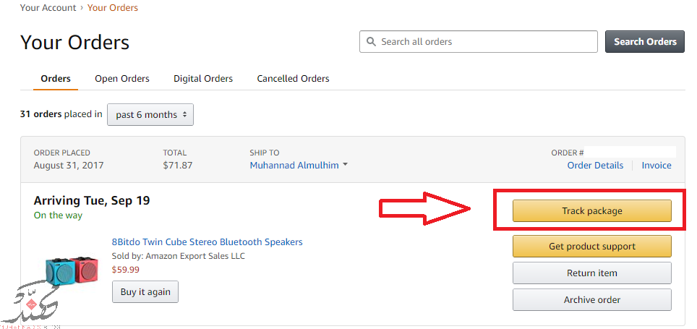This screenshot has height=329, width=697.
Task: Open the Invoice link
Action: pyautogui.click(x=657, y=166)
